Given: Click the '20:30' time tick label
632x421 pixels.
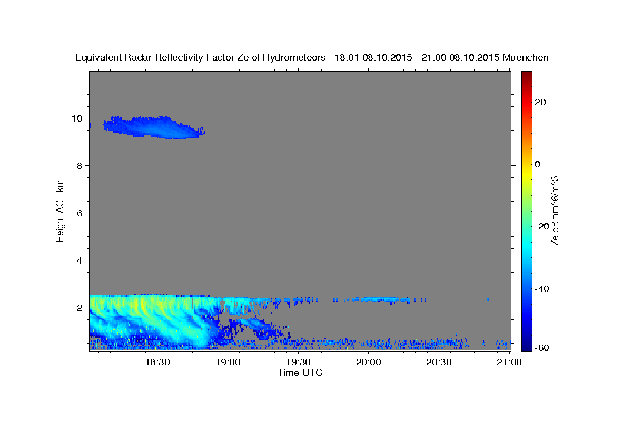Looking at the screenshot, I should 439,363.
